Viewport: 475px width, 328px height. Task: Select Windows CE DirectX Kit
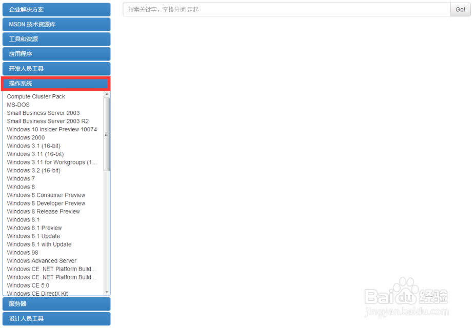37,293
